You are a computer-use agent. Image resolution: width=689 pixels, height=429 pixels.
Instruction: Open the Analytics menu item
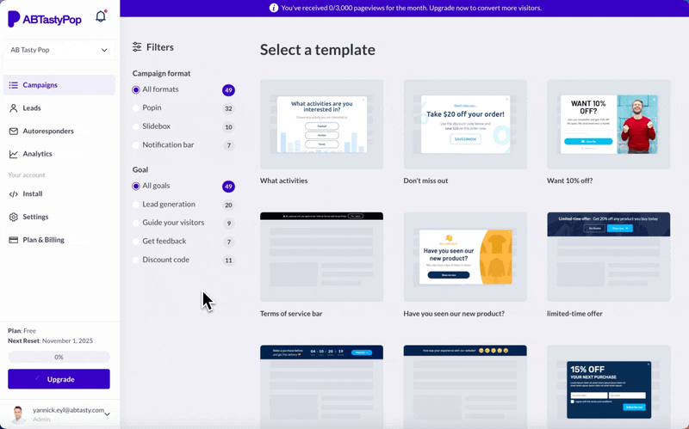[x=37, y=154]
